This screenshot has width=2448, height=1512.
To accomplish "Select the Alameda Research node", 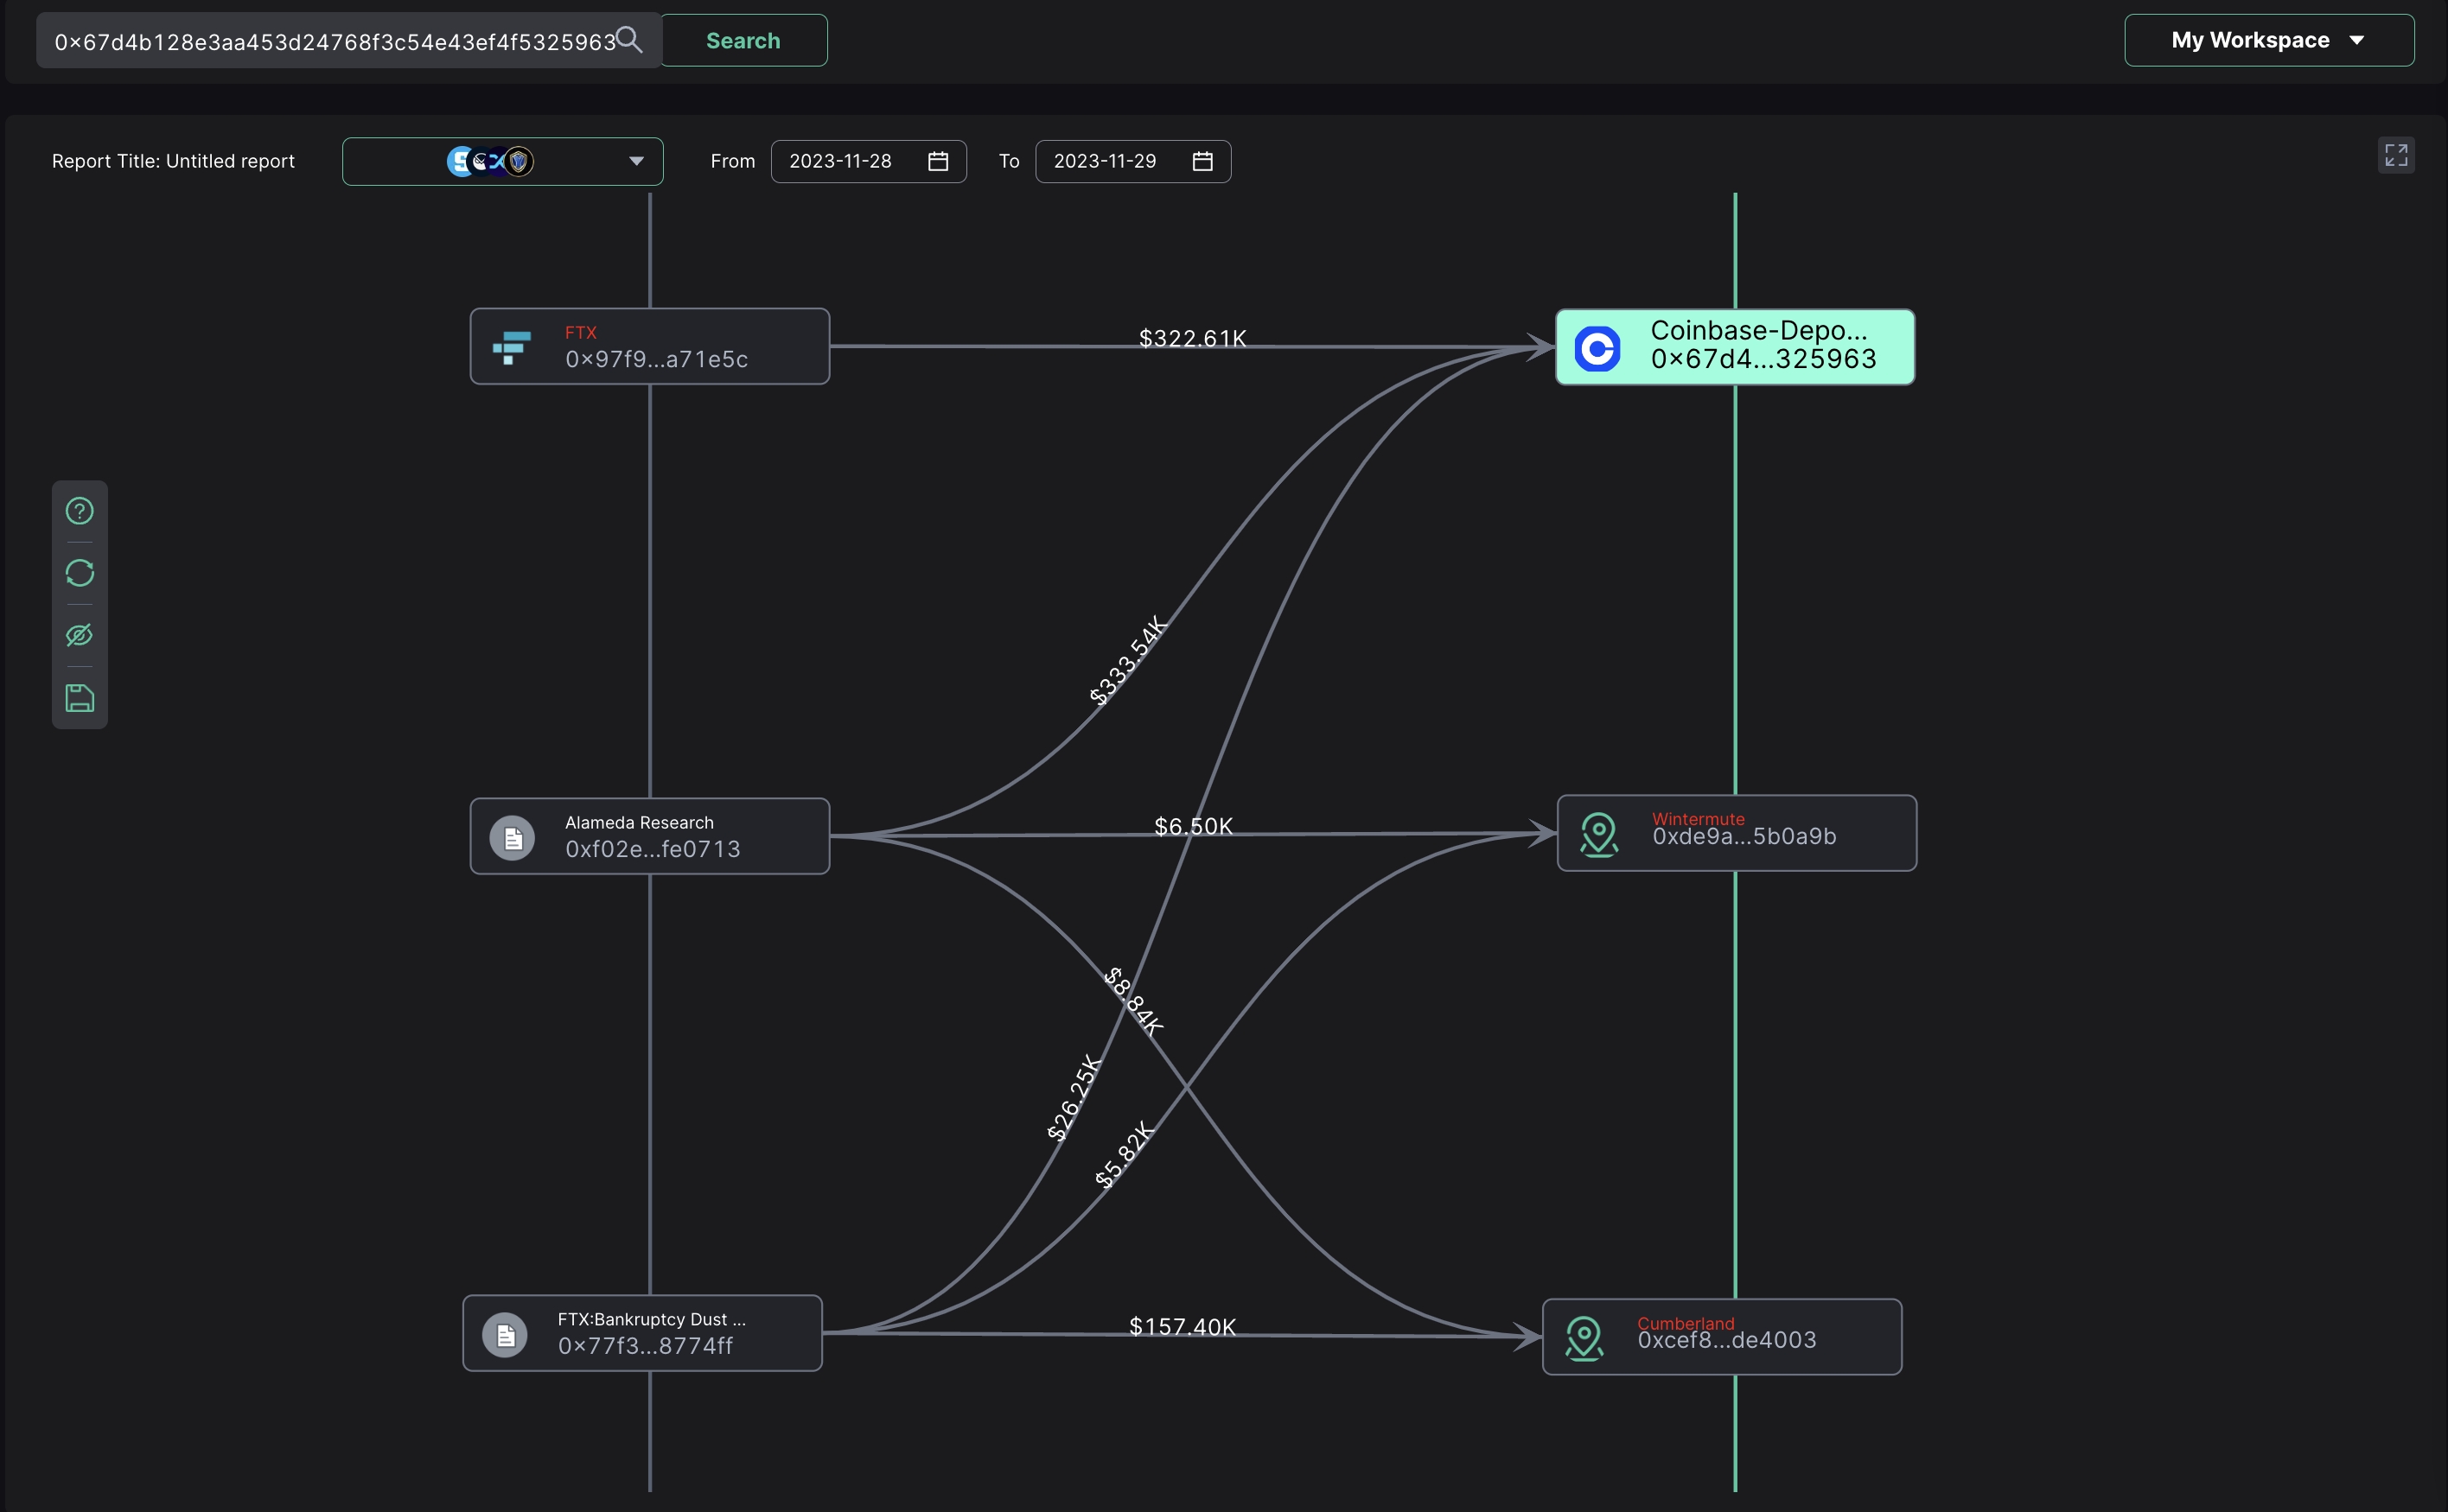I will (649, 836).
